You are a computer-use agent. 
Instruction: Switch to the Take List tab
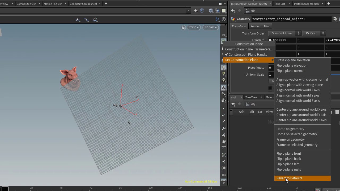coord(279,4)
